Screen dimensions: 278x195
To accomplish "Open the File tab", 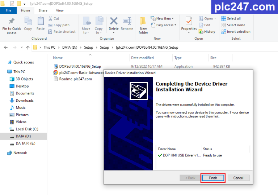I will 8,10.
